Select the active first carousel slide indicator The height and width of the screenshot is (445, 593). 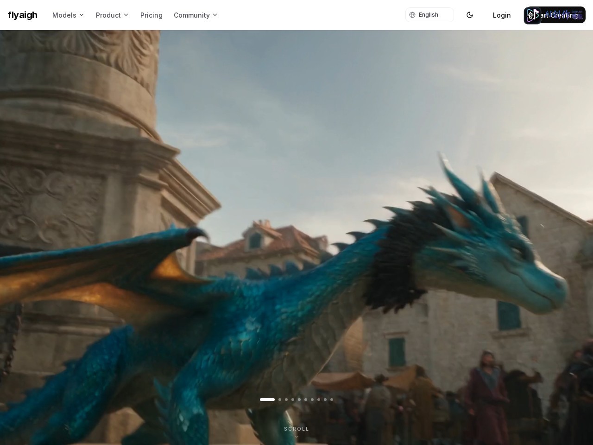[x=267, y=400]
